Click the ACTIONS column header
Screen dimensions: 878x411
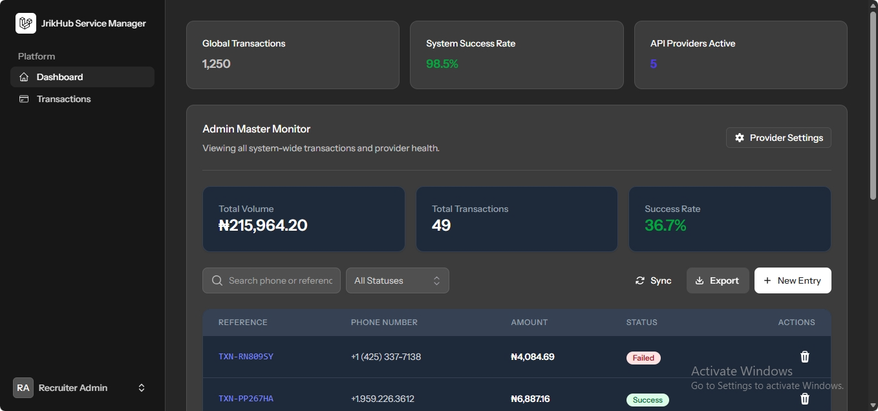tap(797, 322)
